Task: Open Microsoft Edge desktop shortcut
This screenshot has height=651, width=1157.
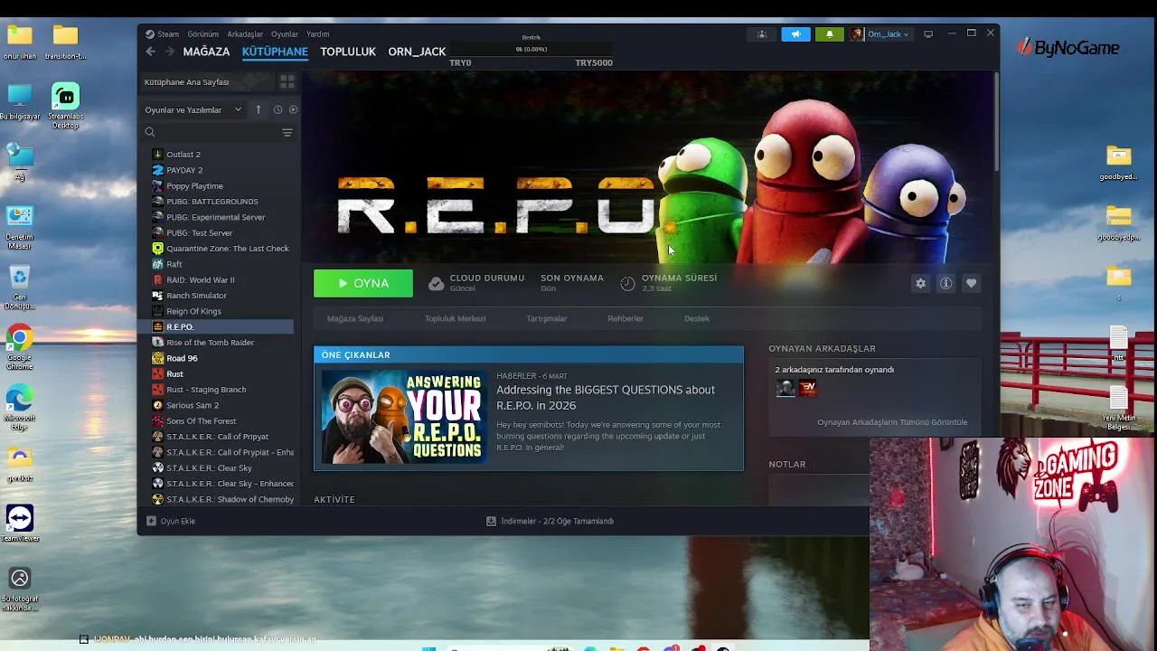Action: tap(19, 406)
